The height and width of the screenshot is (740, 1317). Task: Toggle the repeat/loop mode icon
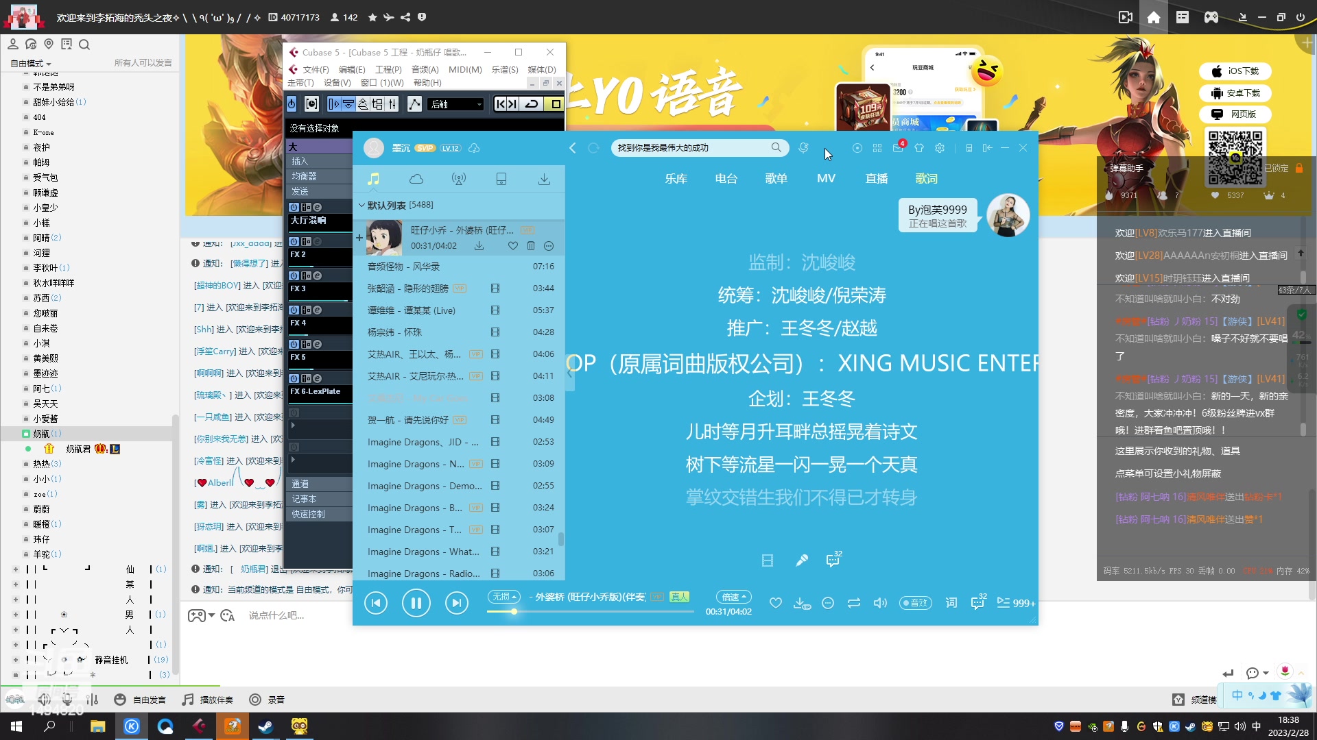(x=854, y=603)
